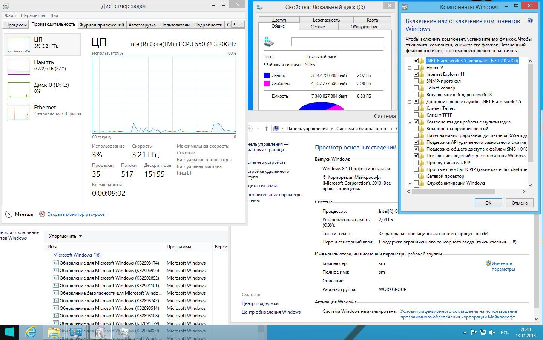Image resolution: width=543 pixels, height=340 pixels.
Task: Open Открыть монитор ресурсов link
Action: pyautogui.click(x=76, y=214)
